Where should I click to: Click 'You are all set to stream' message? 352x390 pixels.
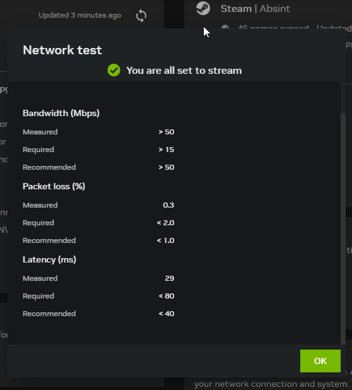click(x=184, y=71)
